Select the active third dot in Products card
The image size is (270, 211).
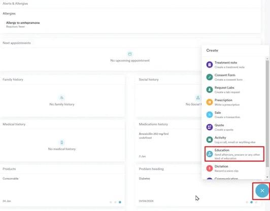click(x=120, y=202)
